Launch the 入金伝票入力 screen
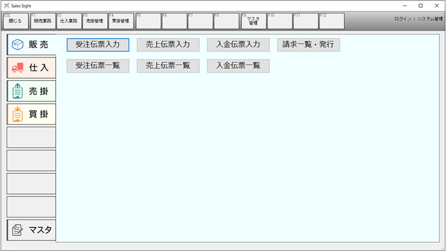Screen dimensions: 446x251 click(x=238, y=45)
